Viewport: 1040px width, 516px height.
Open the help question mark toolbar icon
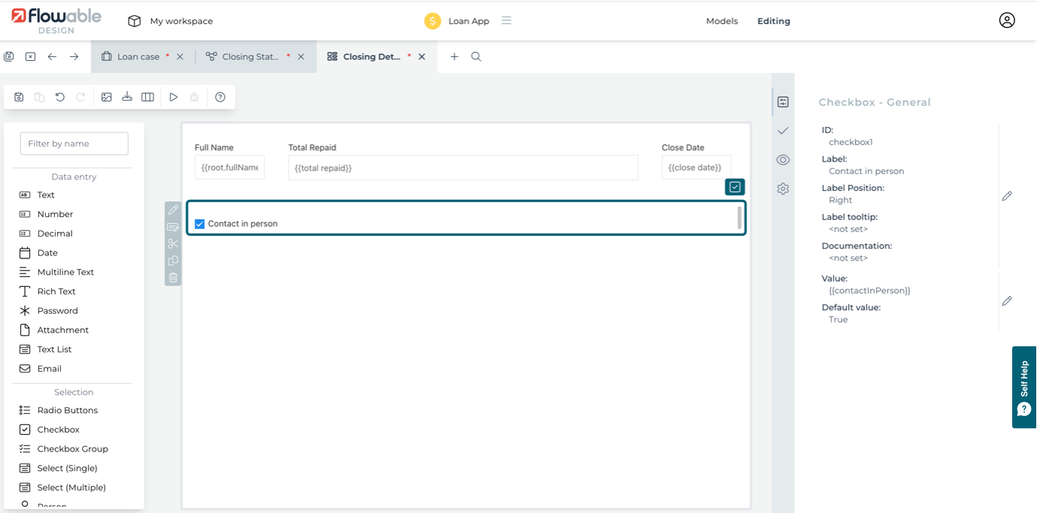[220, 97]
